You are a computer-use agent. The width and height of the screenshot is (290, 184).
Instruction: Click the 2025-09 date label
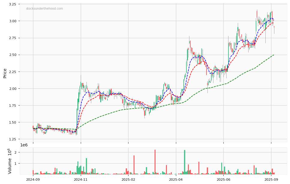point(271,179)
